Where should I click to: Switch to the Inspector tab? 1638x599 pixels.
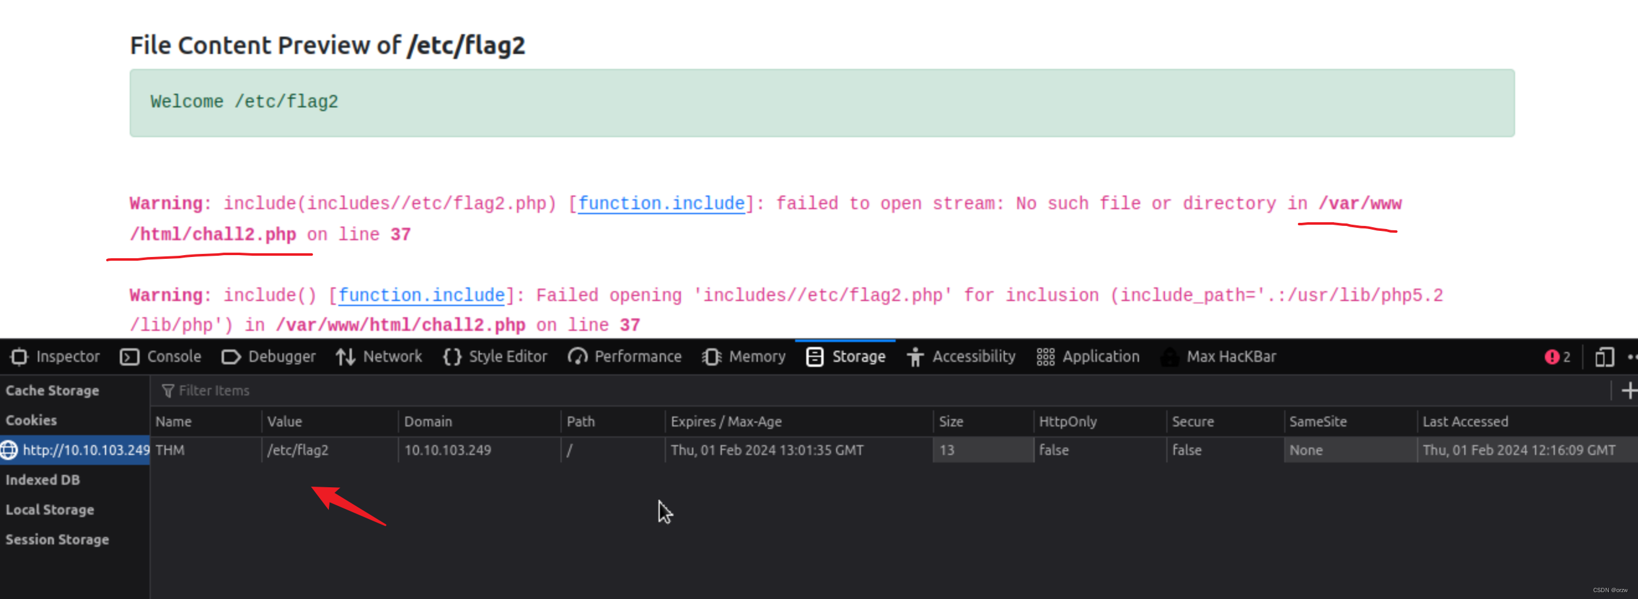[55, 357]
